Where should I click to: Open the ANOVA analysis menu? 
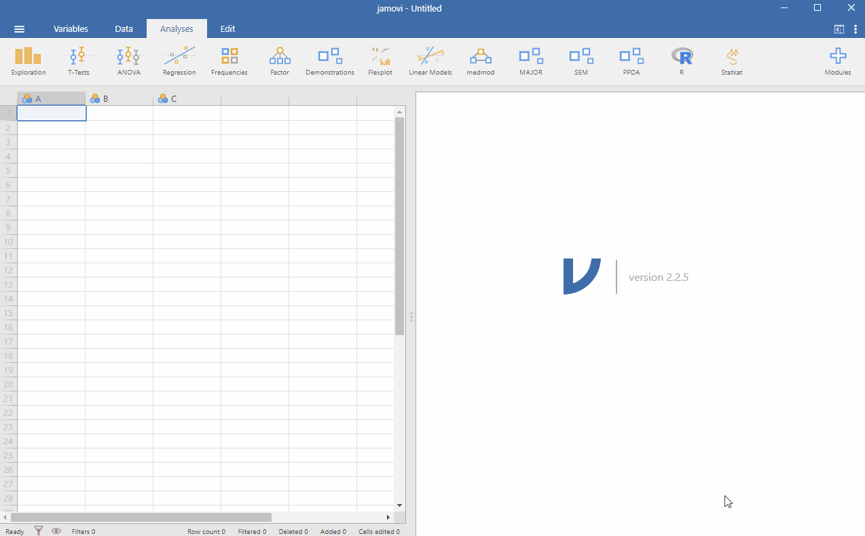click(128, 61)
